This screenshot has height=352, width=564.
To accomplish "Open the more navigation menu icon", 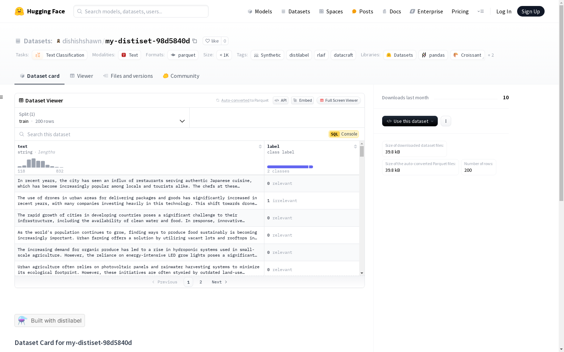I will (x=480, y=11).
